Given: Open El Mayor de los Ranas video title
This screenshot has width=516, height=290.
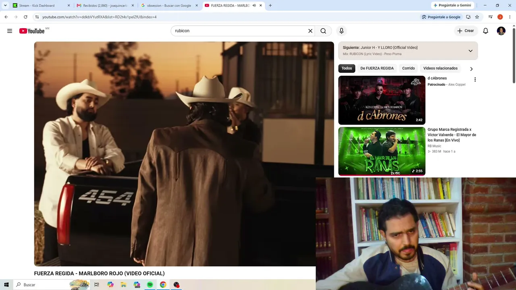Looking at the screenshot, I should pos(452,135).
